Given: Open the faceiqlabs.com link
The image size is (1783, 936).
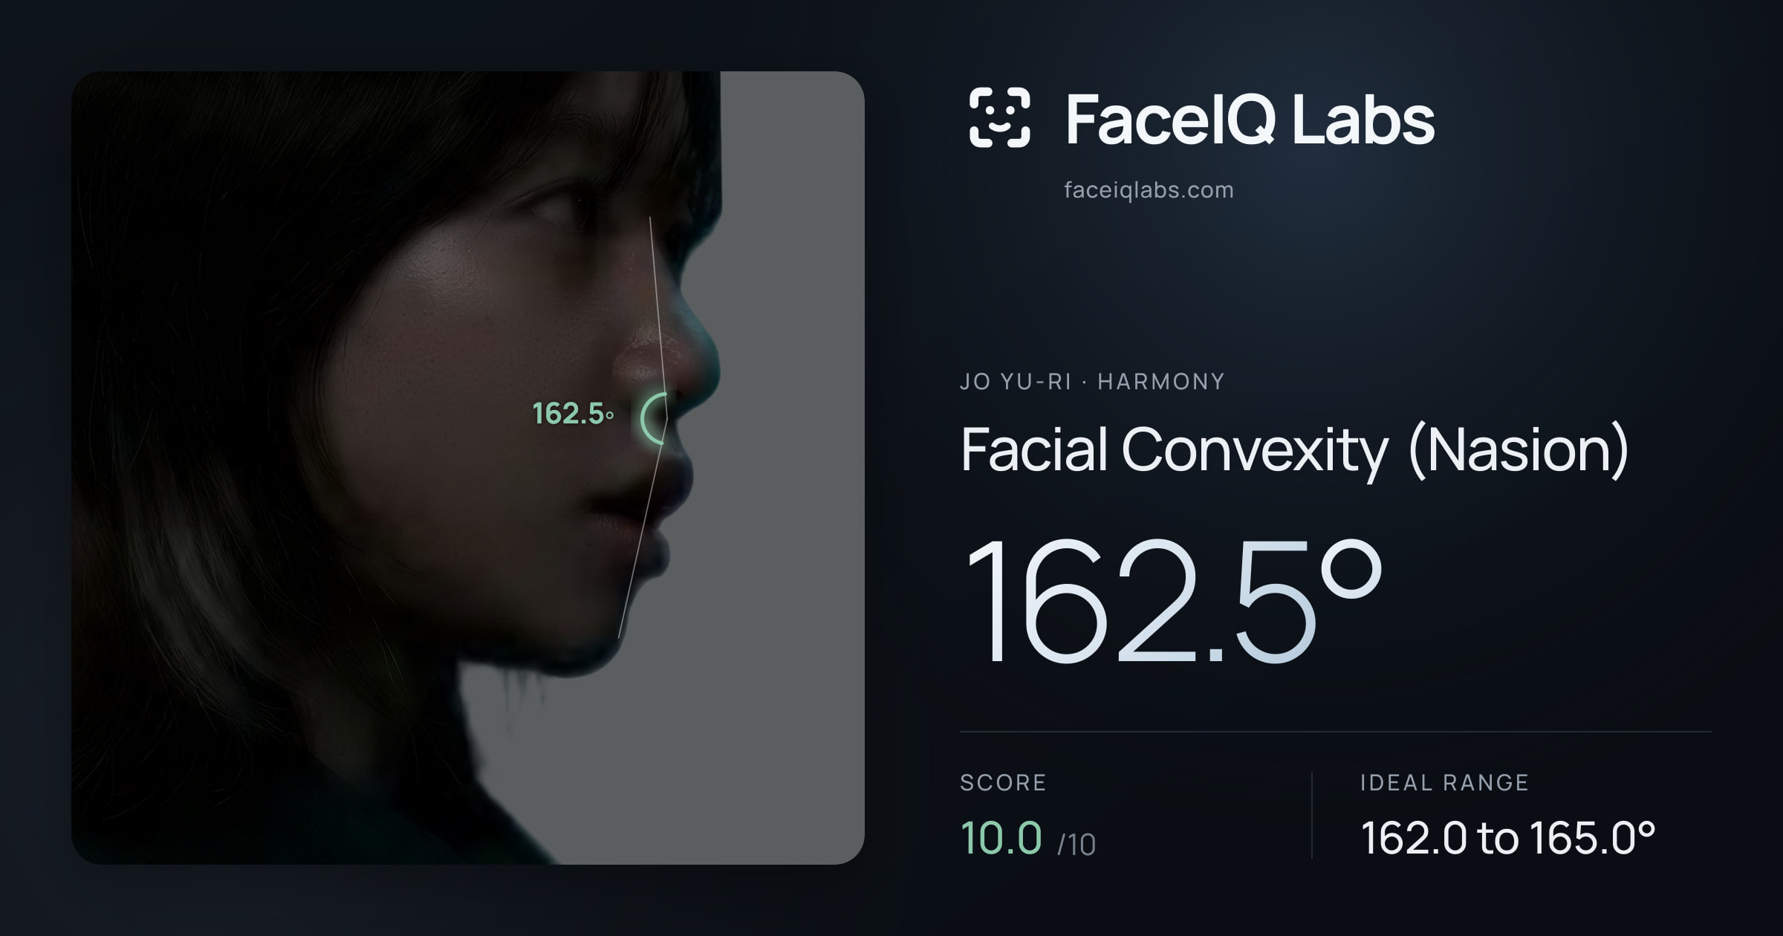Looking at the screenshot, I should coord(1149,190).
